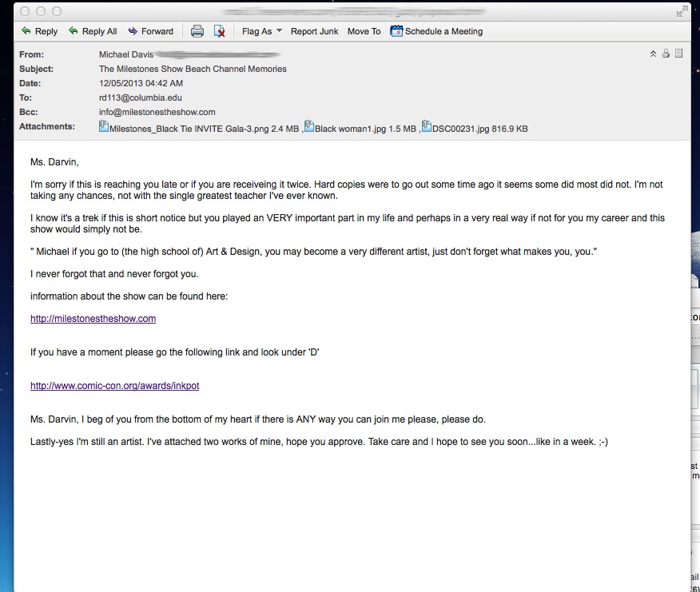This screenshot has height=592, width=700.
Task: Toggle full screen with window corner arrows
Action: 681,10
